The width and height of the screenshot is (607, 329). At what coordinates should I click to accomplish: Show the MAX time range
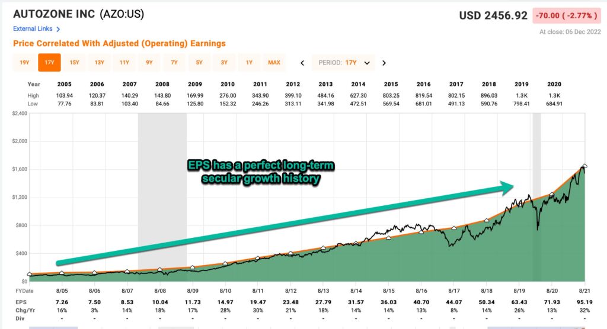click(x=274, y=63)
